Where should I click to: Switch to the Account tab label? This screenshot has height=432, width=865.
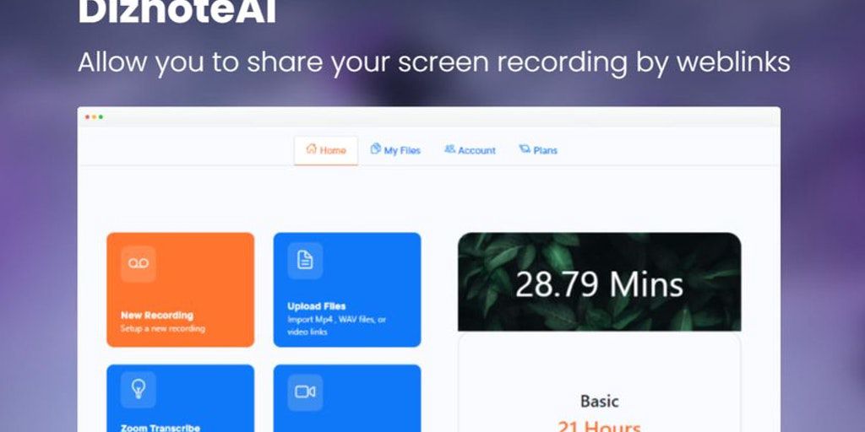click(476, 150)
